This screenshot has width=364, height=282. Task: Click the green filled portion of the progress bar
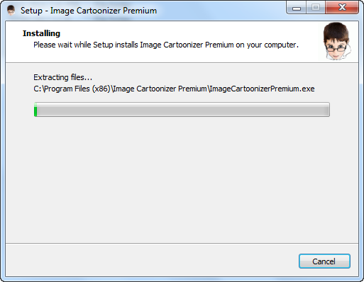(35, 110)
